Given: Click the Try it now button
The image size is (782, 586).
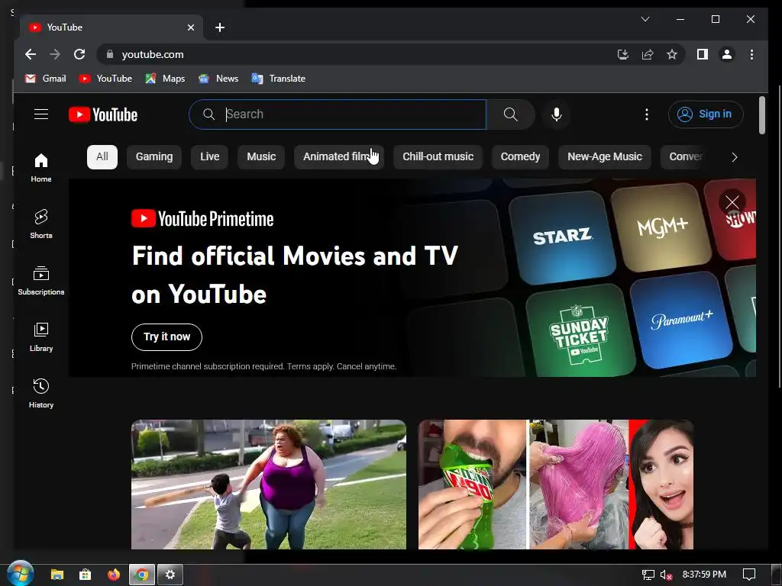Looking at the screenshot, I should tap(166, 336).
